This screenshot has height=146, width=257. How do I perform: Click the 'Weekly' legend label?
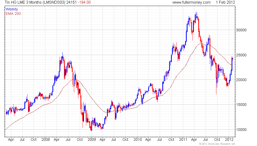click(12, 9)
